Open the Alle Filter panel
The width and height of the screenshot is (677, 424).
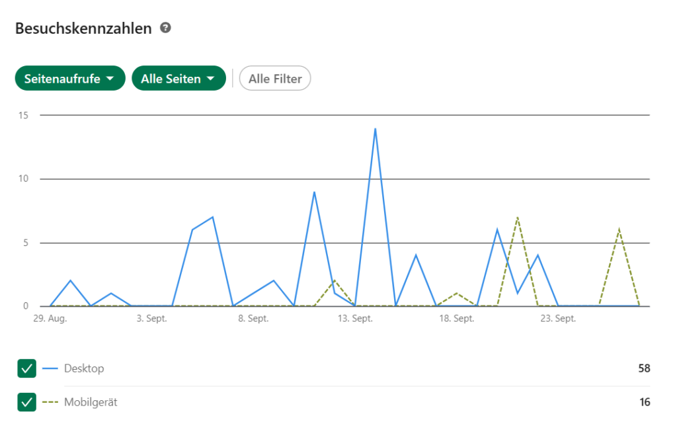pos(274,78)
